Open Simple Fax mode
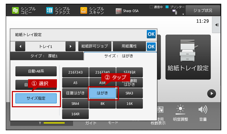This screenshot has width=227, height=134. click(58, 10)
